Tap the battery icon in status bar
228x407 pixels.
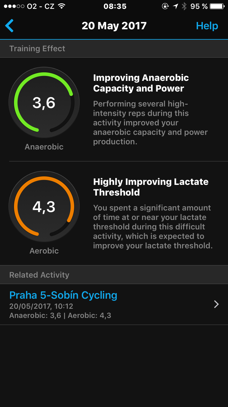click(x=217, y=6)
